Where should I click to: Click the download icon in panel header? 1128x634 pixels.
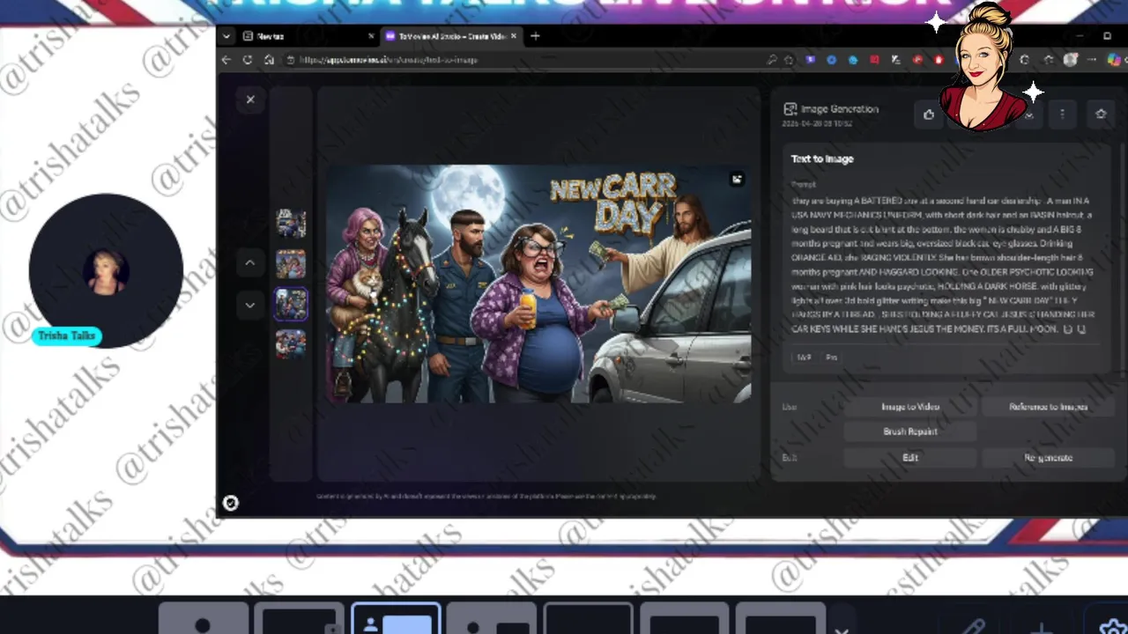coord(1028,115)
